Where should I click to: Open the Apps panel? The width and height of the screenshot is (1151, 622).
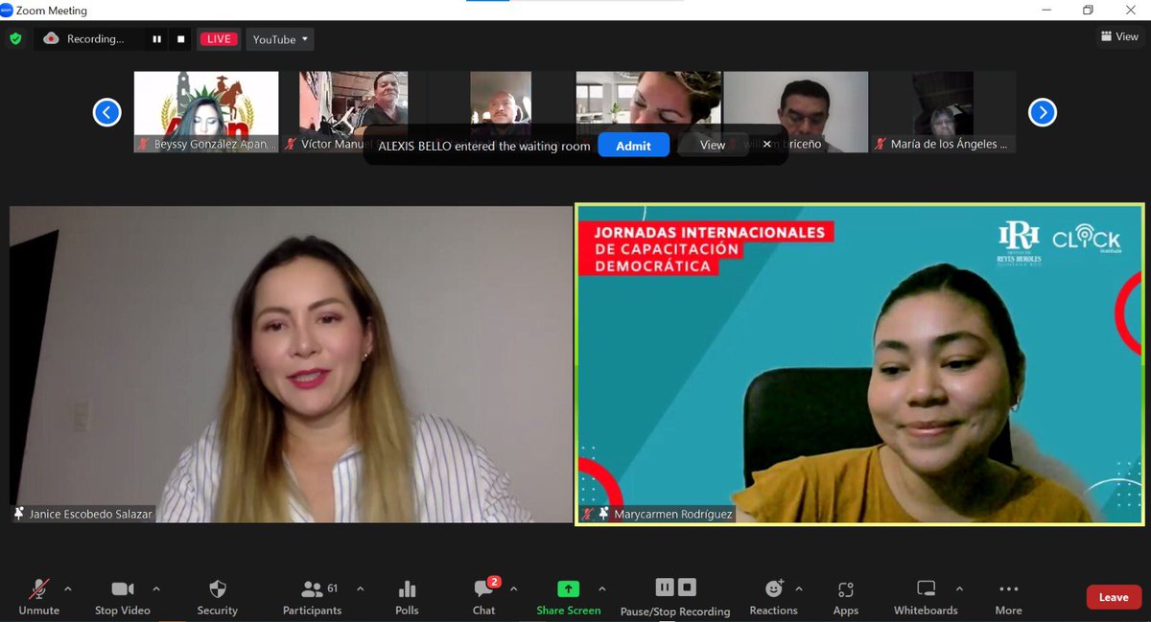click(846, 597)
